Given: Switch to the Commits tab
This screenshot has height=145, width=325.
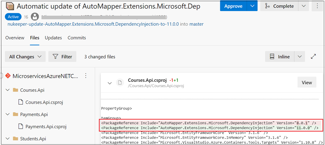Looking at the screenshot, I should tap(77, 38).
